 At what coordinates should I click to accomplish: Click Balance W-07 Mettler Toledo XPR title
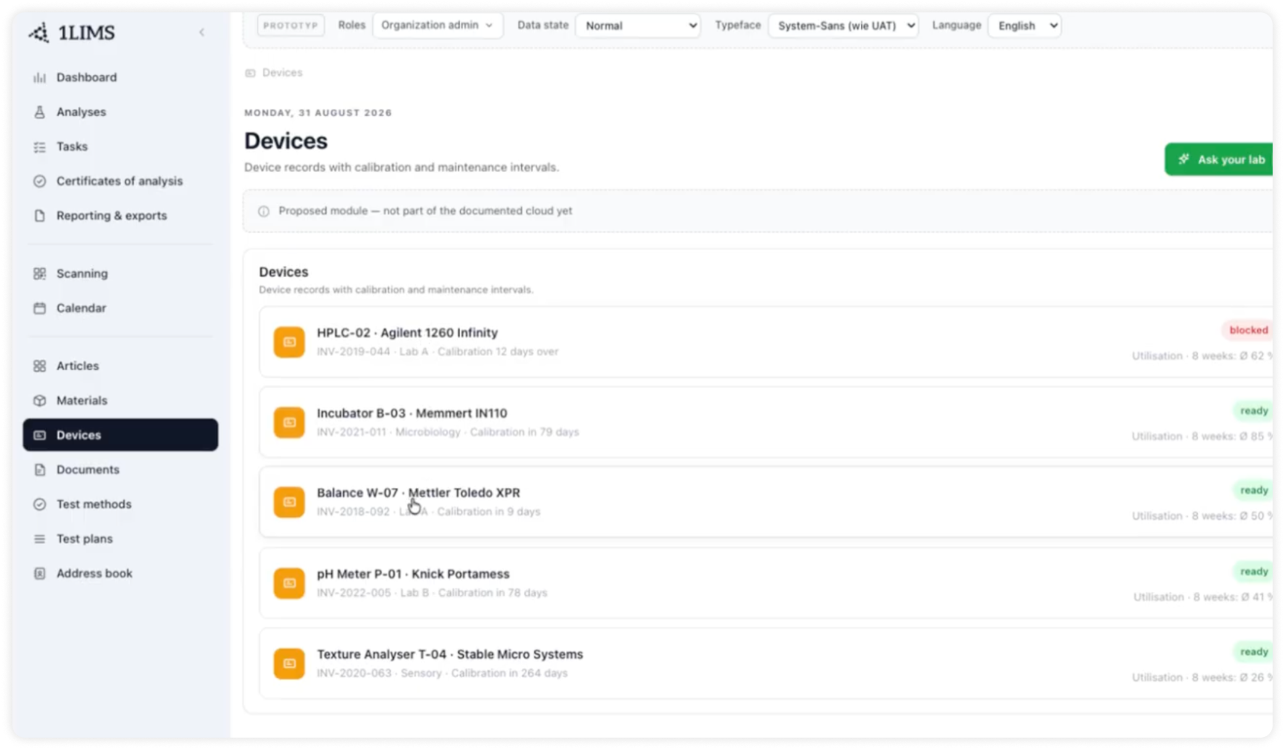tap(418, 493)
